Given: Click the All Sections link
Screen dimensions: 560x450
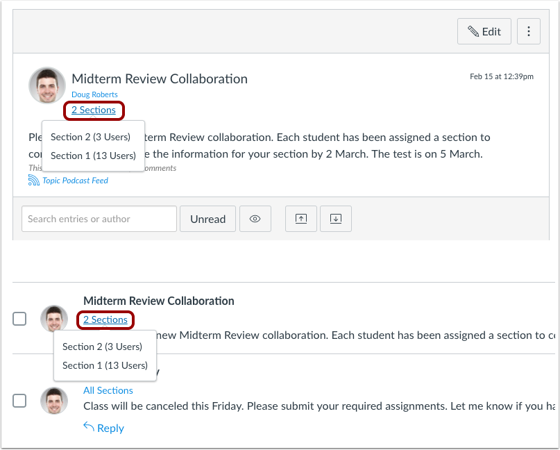Looking at the screenshot, I should pyautogui.click(x=108, y=390).
